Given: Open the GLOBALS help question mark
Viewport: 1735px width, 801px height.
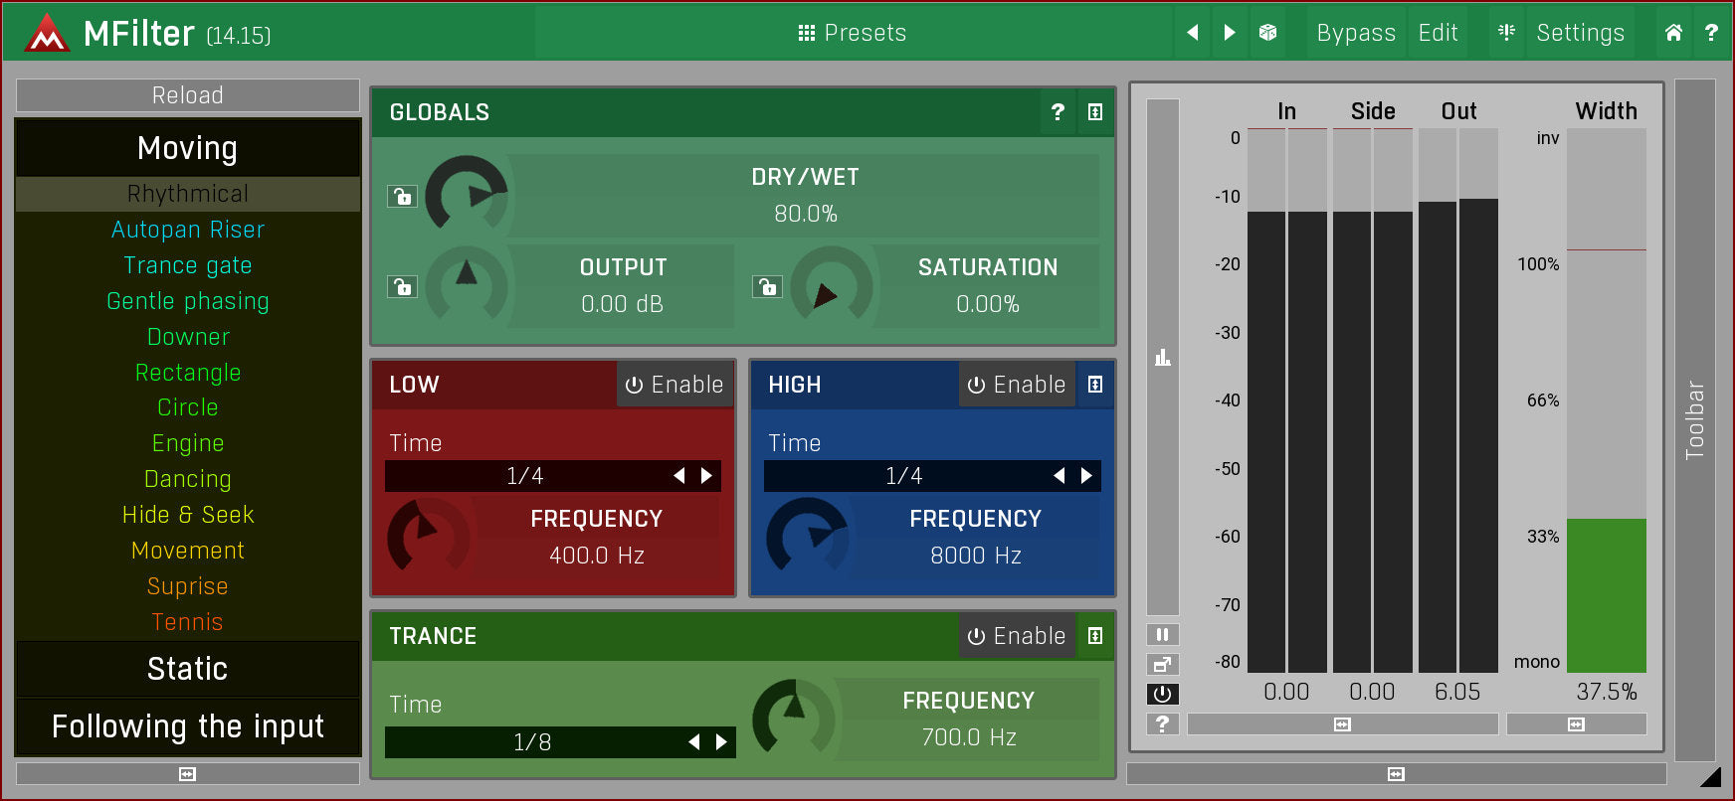Looking at the screenshot, I should click(x=1058, y=112).
